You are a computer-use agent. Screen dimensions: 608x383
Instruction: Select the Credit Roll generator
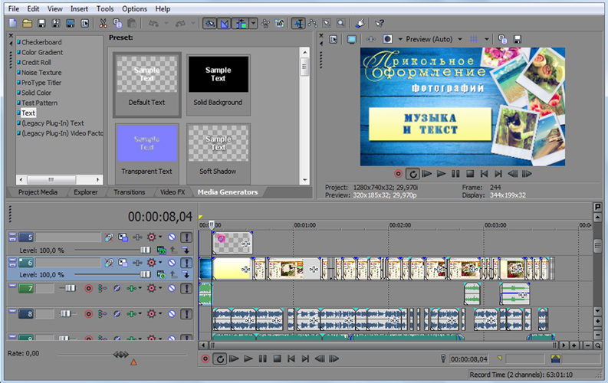(36, 62)
